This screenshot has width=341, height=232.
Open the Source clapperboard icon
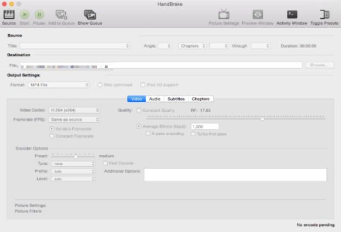9,15
